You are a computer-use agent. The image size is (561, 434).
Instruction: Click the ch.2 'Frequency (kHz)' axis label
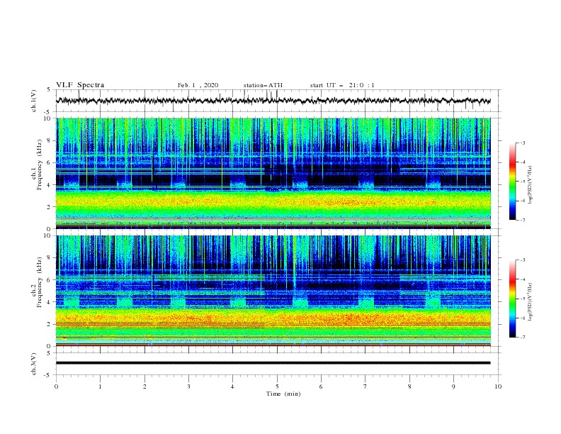[40, 282]
